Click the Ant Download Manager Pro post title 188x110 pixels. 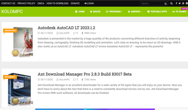84,74
